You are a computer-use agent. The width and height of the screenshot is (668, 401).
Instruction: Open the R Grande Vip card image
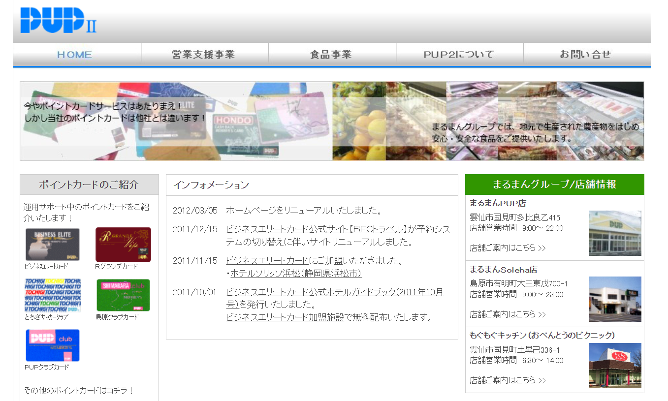pyautogui.click(x=123, y=244)
